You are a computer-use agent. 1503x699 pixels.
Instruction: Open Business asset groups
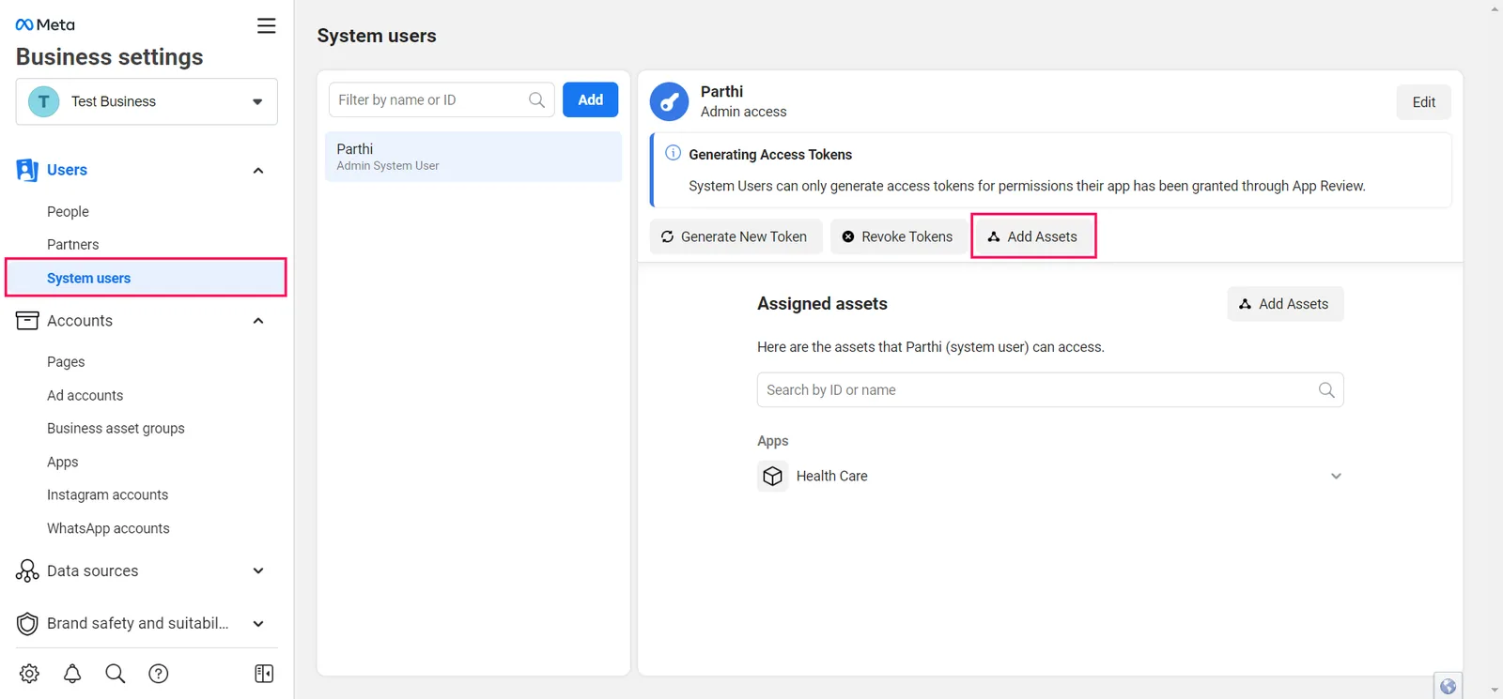[x=116, y=429]
